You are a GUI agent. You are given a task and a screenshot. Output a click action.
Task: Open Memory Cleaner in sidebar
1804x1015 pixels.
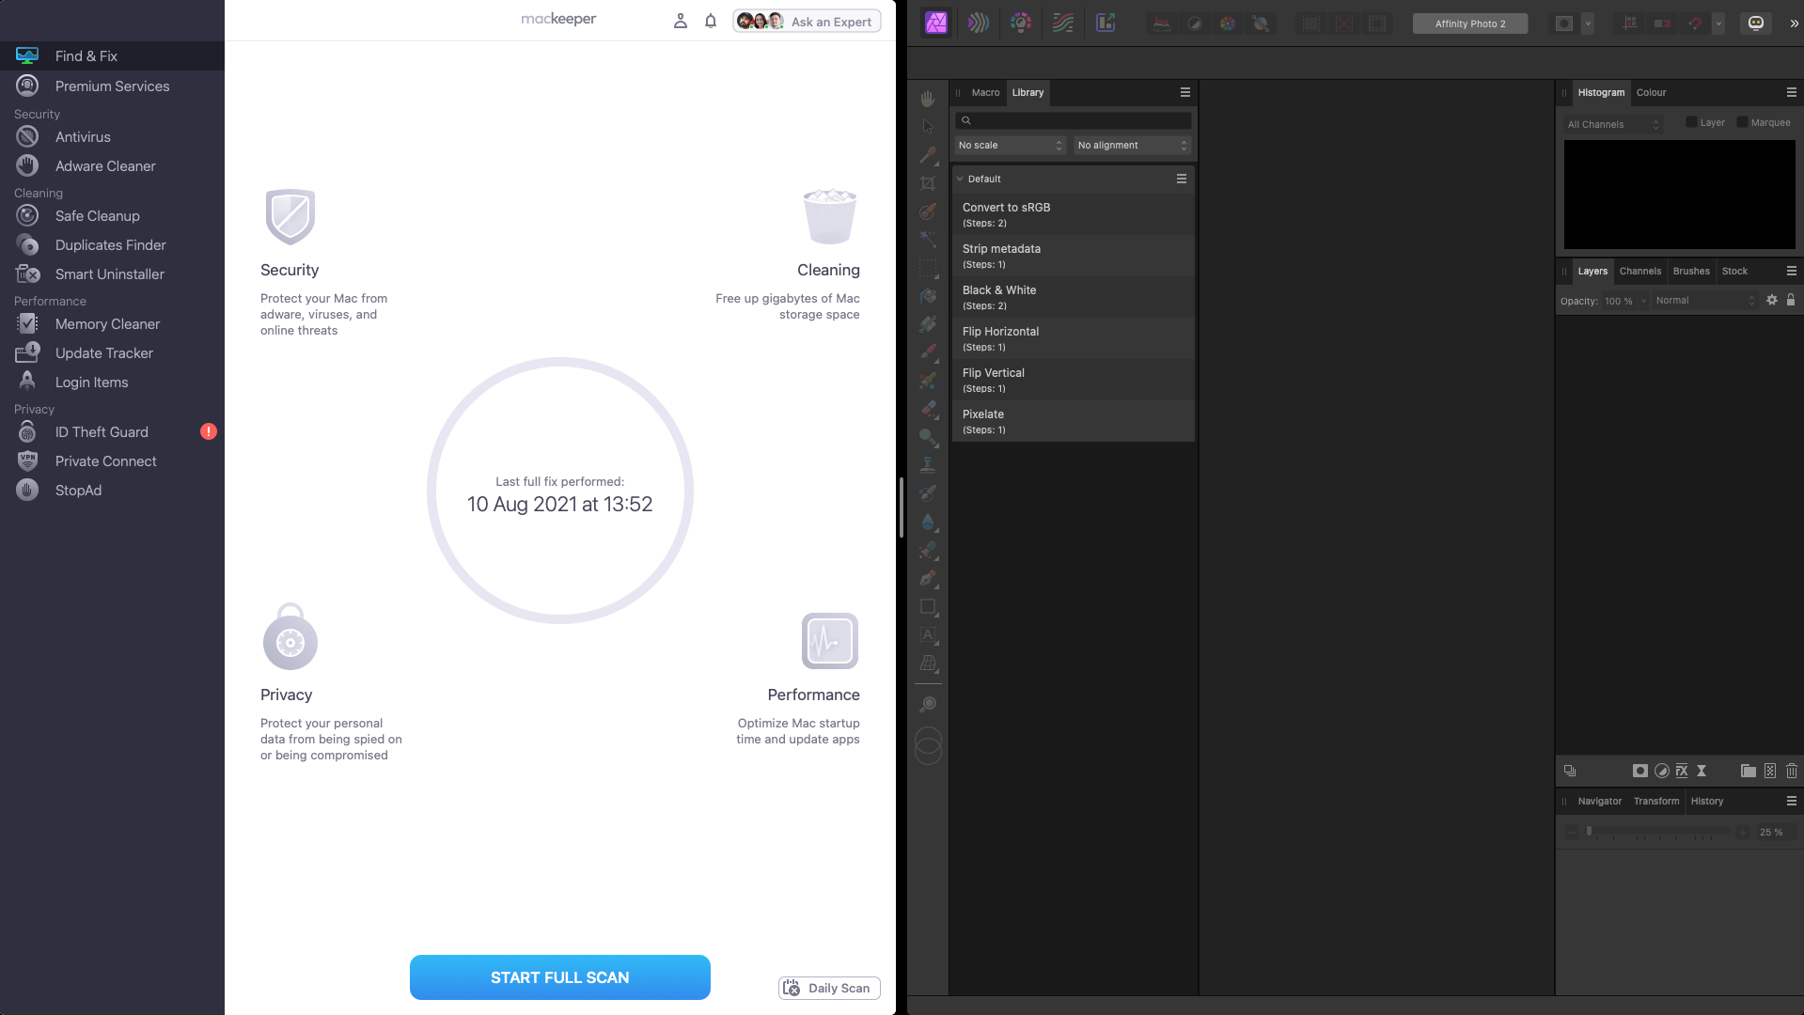(112, 324)
